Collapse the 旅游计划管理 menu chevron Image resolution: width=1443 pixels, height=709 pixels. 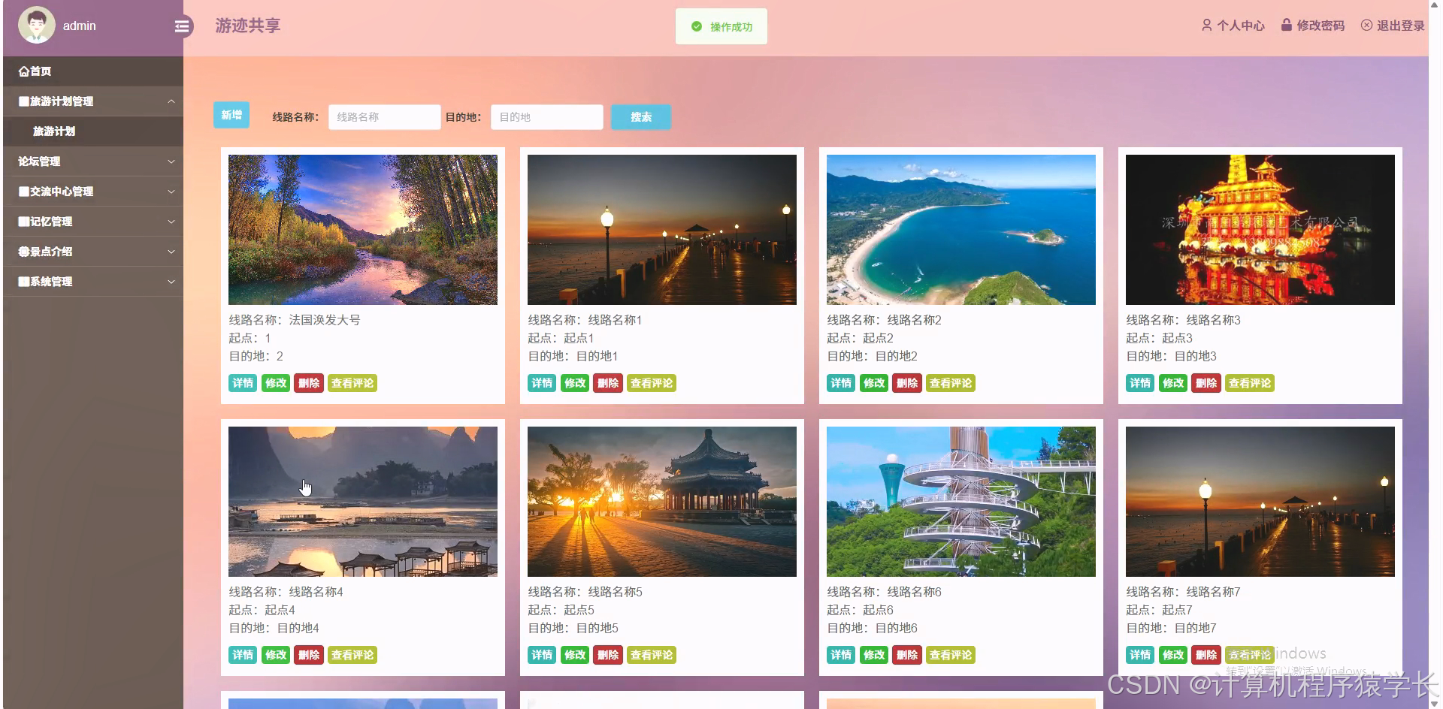(171, 101)
